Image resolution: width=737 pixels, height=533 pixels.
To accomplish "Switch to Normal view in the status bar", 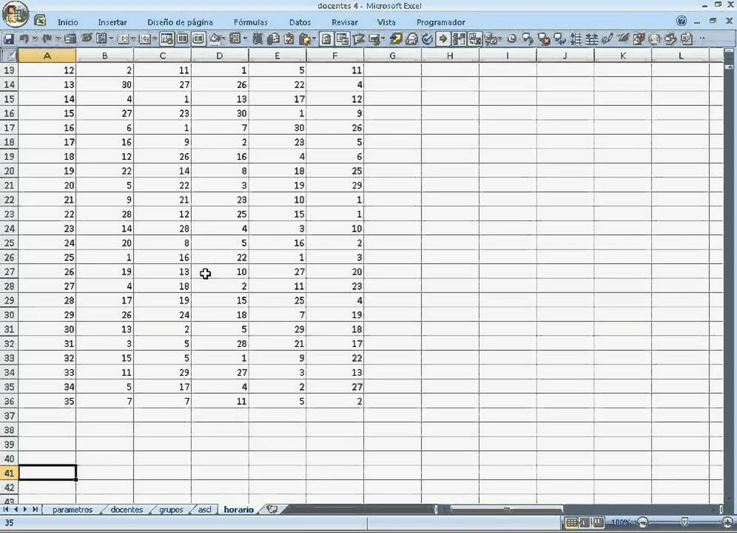I will coord(571,523).
